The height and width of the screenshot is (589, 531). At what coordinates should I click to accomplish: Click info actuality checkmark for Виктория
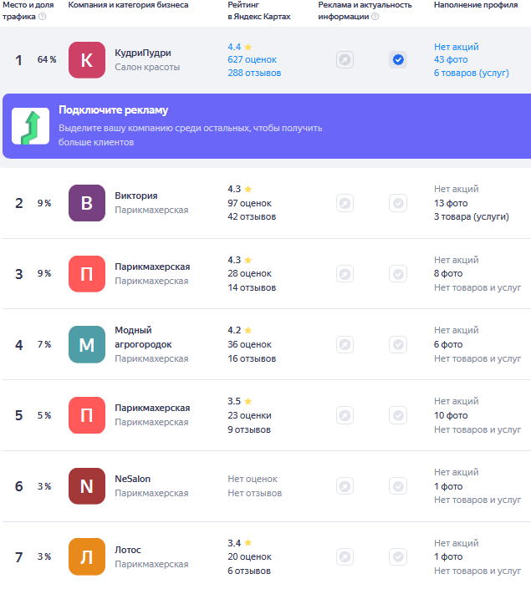coord(398,203)
